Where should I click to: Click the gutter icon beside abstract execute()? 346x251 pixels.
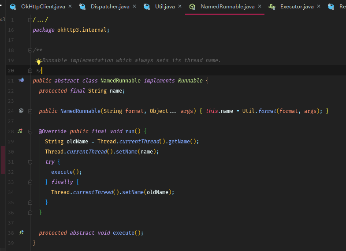click(x=20, y=232)
